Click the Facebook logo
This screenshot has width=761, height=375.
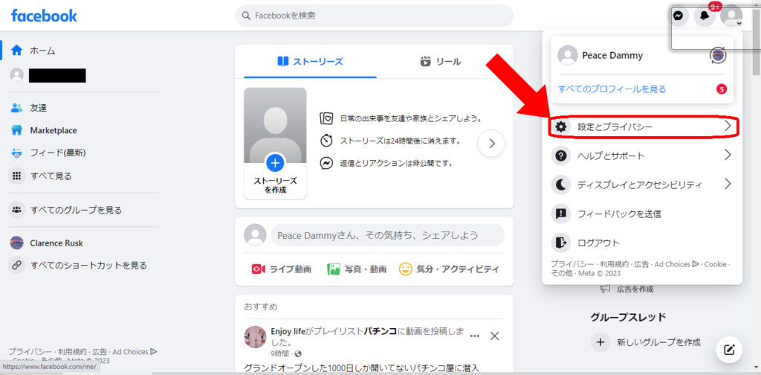pos(44,16)
